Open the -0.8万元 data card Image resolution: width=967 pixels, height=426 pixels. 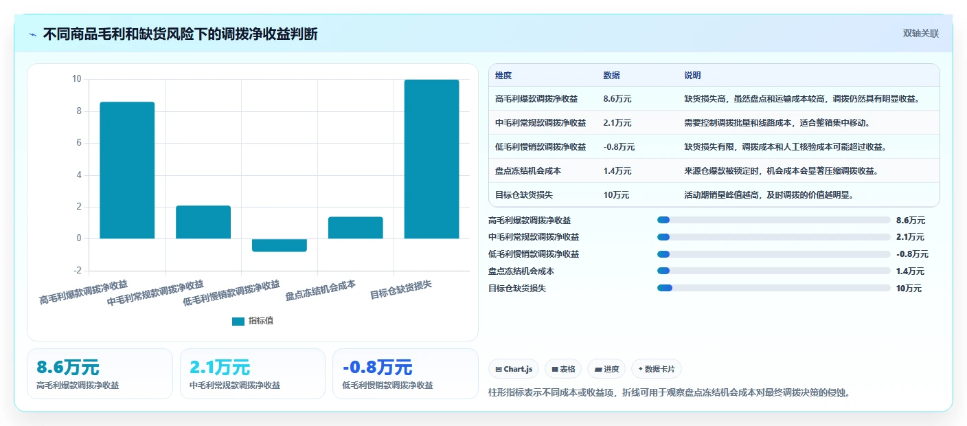coord(405,374)
